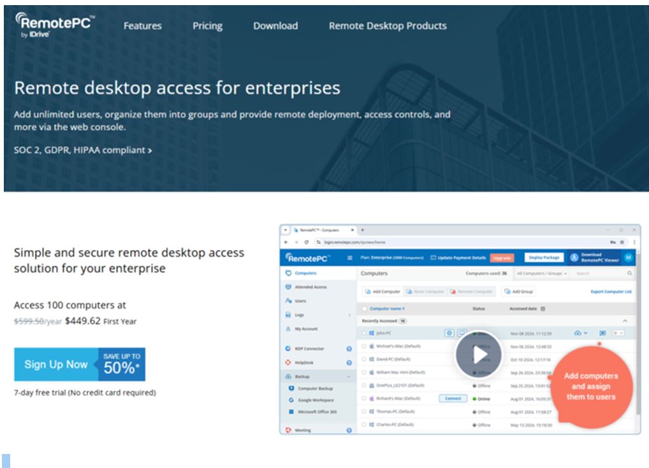
Task: Collapse the Recently Accessed section chevron
Action: [x=624, y=321]
